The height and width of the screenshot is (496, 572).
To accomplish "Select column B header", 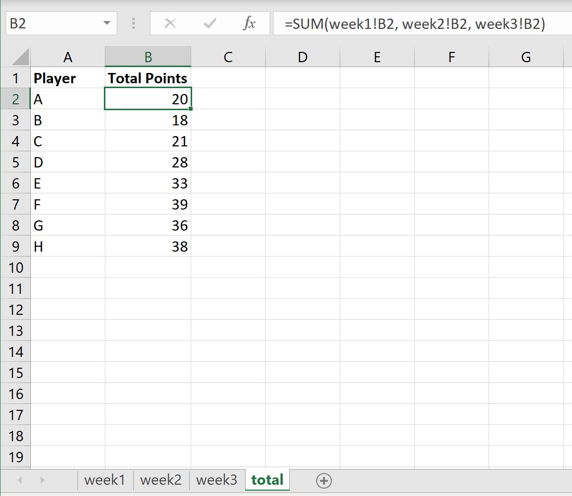I will pyautogui.click(x=148, y=57).
